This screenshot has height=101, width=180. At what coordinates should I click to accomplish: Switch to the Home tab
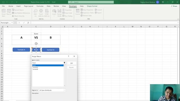coord(11,6)
